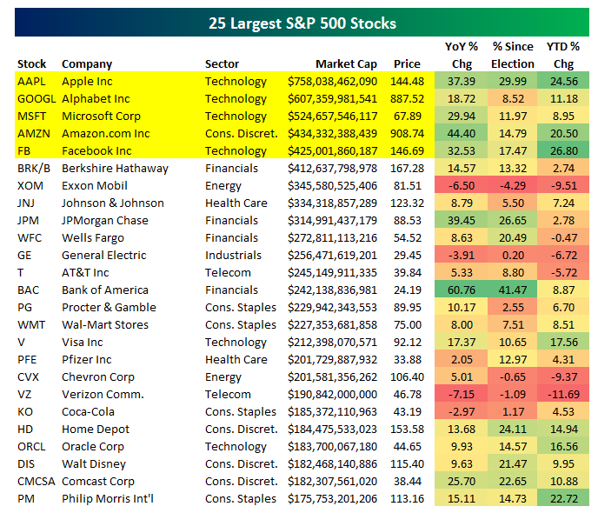Select YoY value 39.45 for JPM
Viewport: 598px width, 513px height.
(x=462, y=221)
